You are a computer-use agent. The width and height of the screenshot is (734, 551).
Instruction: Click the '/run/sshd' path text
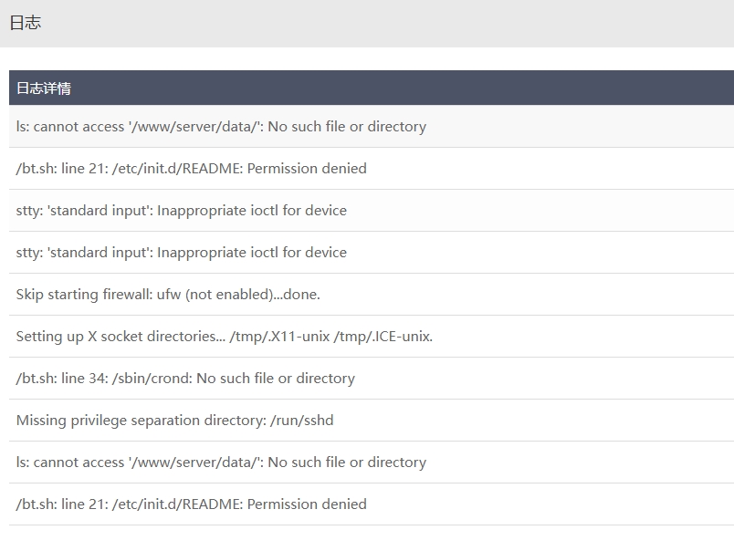click(302, 421)
